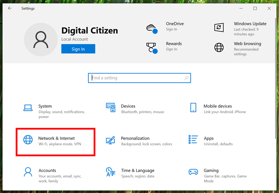Click the back arrow in Settings

[x=10, y=8]
